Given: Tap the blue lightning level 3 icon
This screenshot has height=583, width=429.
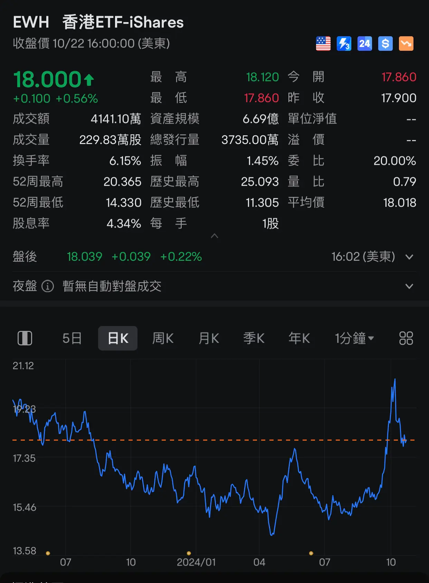Looking at the screenshot, I should click(344, 44).
